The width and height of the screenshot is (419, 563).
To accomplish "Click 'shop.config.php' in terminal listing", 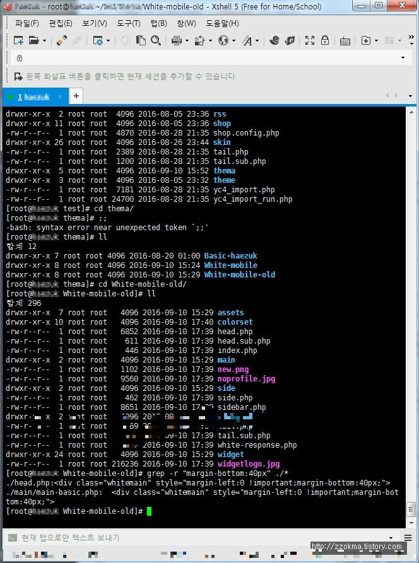I will pyautogui.click(x=246, y=133).
